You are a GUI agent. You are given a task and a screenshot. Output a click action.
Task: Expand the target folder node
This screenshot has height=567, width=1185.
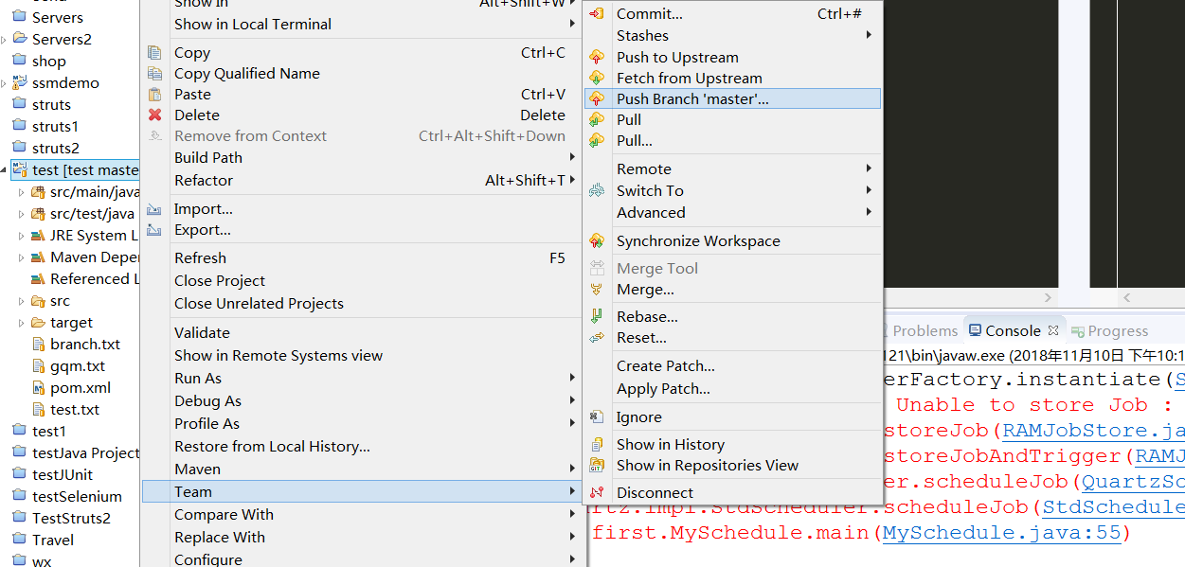point(22,323)
